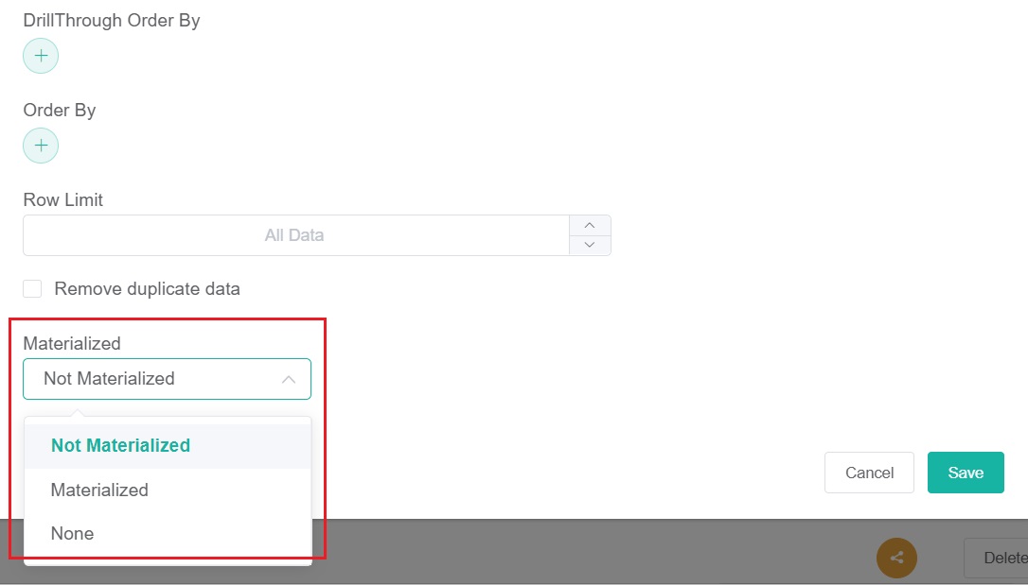
Task: Pick None from the dropdown list
Action: [73, 533]
